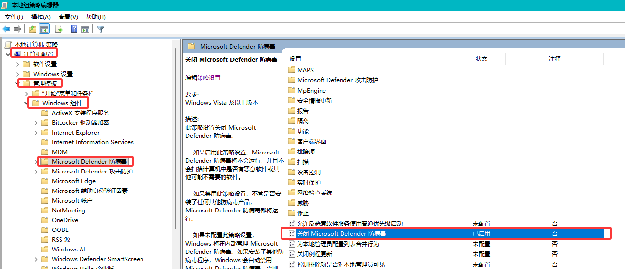This screenshot has height=269, width=625.
Task: Click the Export List toolbar icon
Action: point(59,29)
